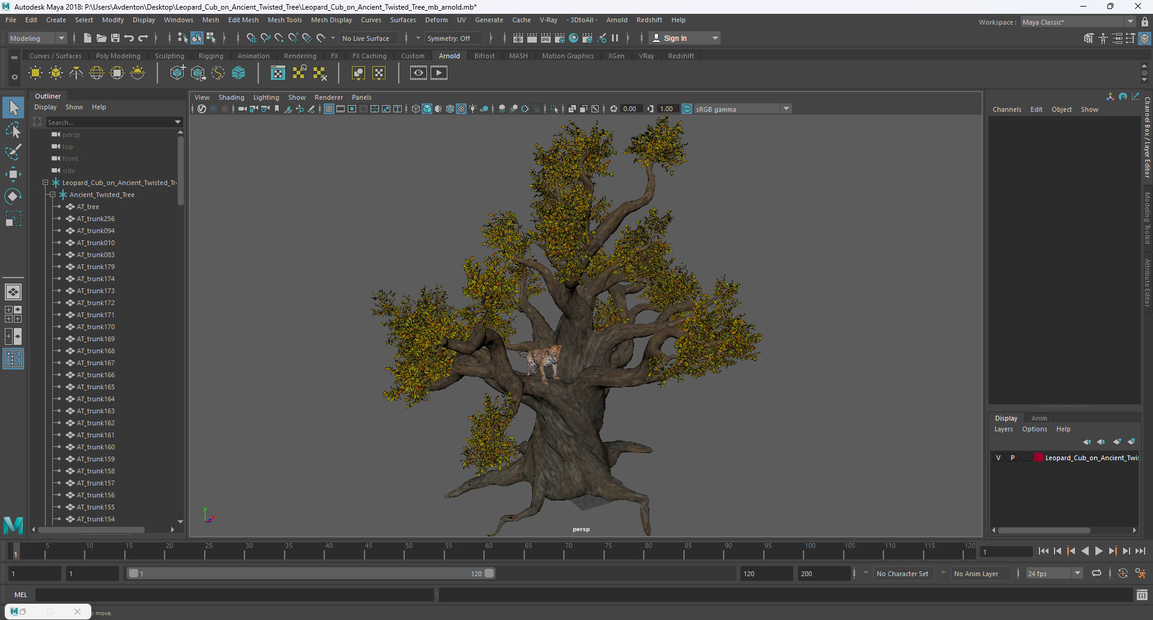Collapse Leopard_Cub_on_Ancient_Twisted_Tree root node

(x=45, y=183)
